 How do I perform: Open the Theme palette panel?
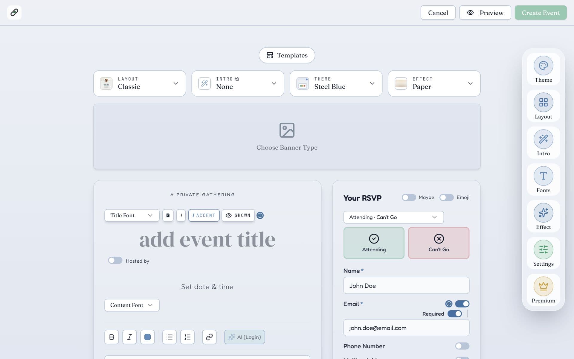tap(543, 69)
